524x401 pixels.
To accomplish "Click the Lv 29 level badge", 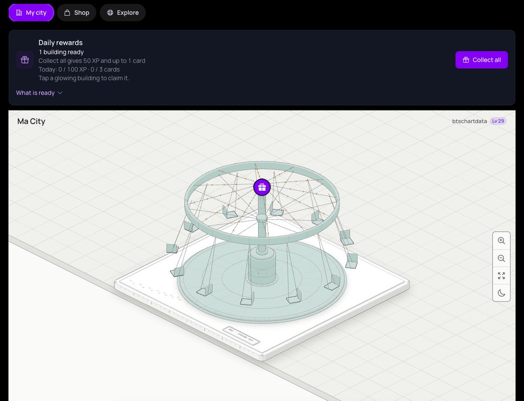I will coord(498,121).
